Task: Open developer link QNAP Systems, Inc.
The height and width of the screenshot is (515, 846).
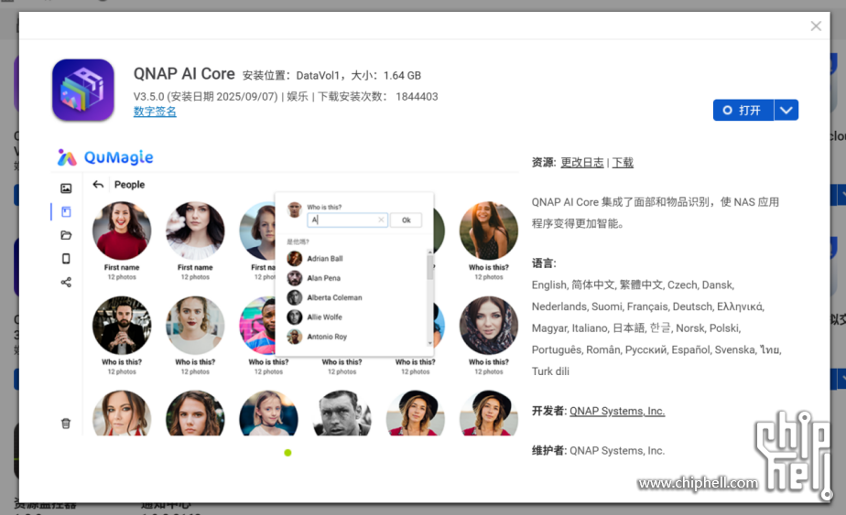Action: [x=617, y=411]
